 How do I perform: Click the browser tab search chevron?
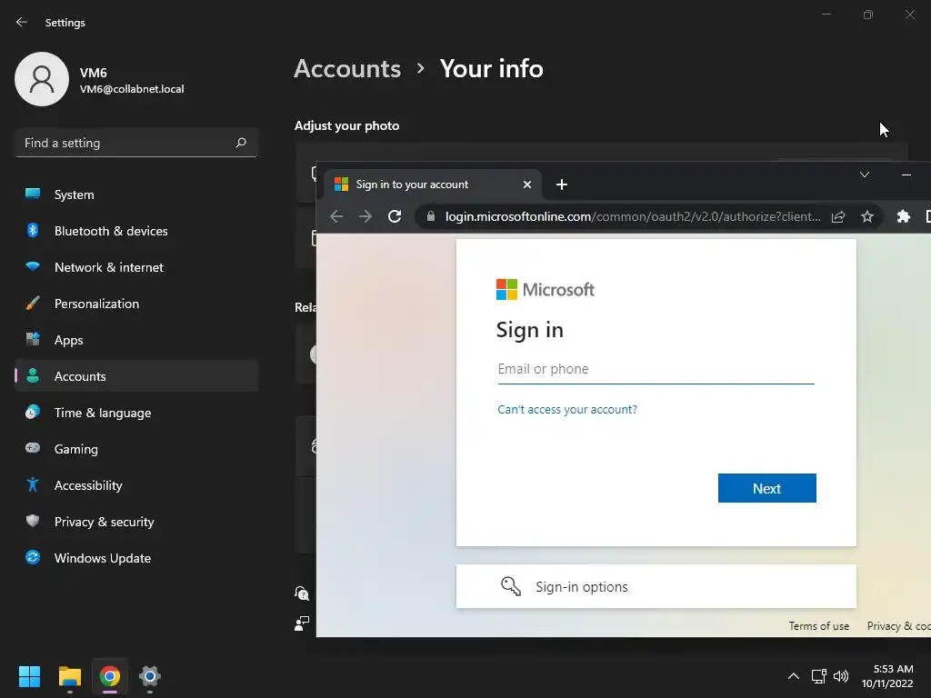pyautogui.click(x=865, y=174)
